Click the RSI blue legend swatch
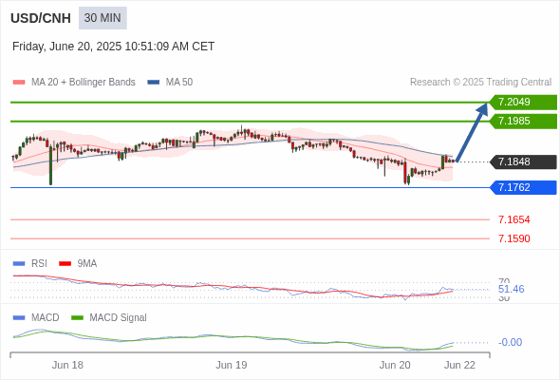 click(x=19, y=264)
